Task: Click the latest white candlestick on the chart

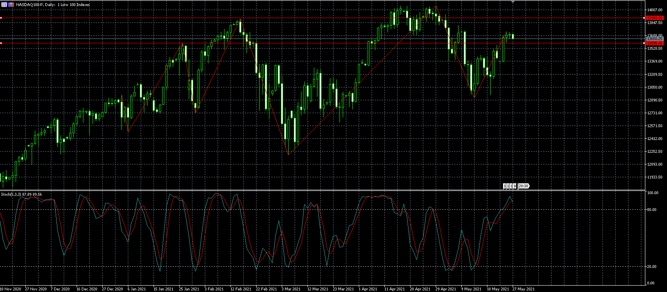Action: (x=513, y=36)
